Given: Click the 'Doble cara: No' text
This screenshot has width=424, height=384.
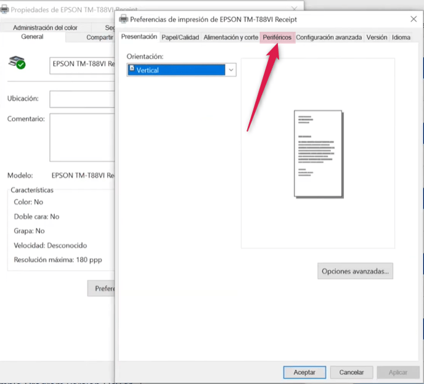Looking at the screenshot, I should click(36, 216).
